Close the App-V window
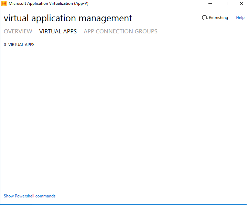The width and height of the screenshot is (248, 205). tap(241, 3)
